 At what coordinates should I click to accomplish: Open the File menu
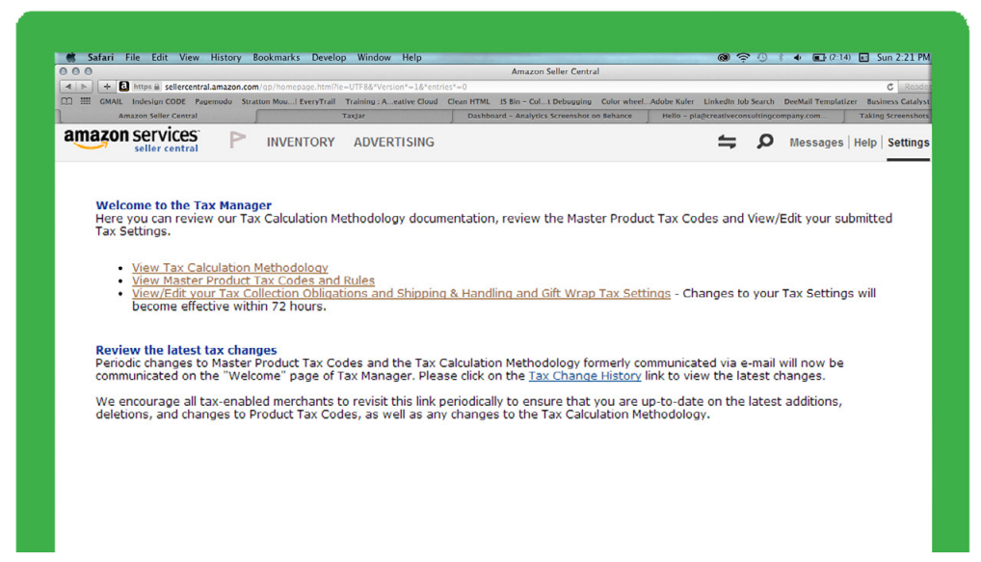point(133,57)
